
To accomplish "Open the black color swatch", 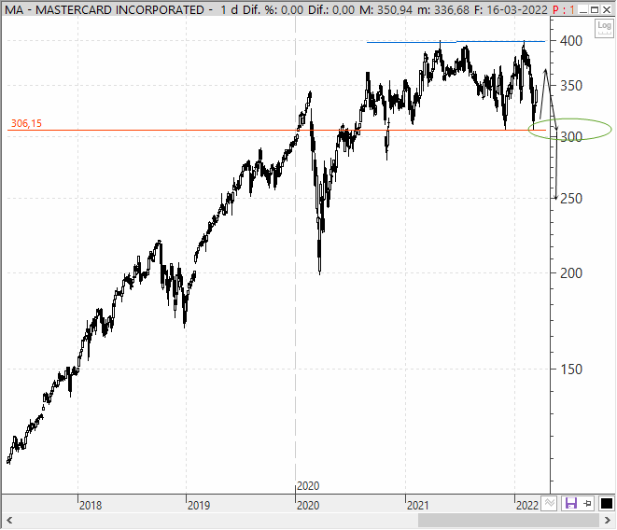I will coord(607,503).
